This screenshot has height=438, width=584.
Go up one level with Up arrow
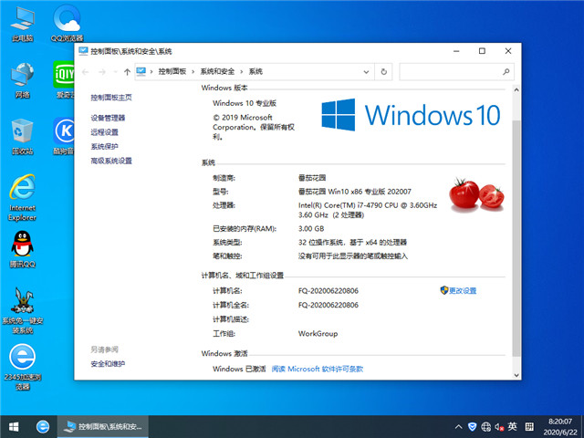click(x=127, y=72)
